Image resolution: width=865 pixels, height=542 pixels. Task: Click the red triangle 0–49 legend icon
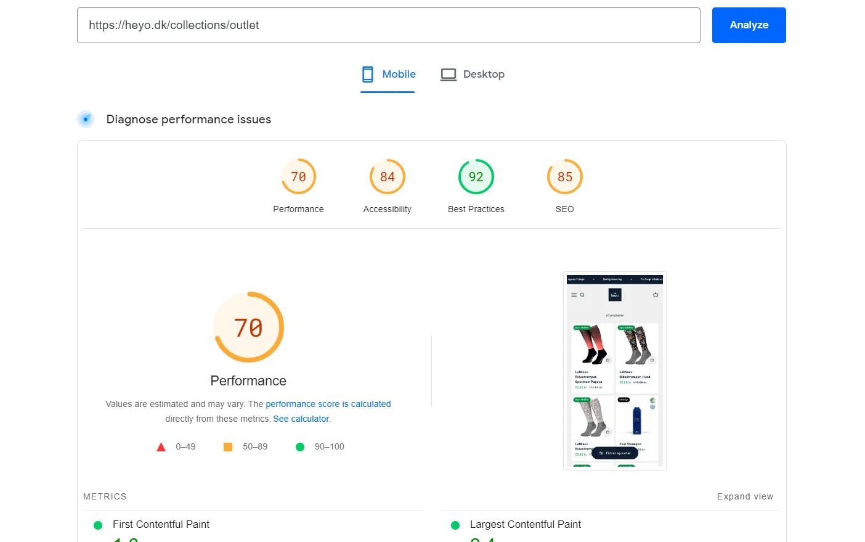161,447
